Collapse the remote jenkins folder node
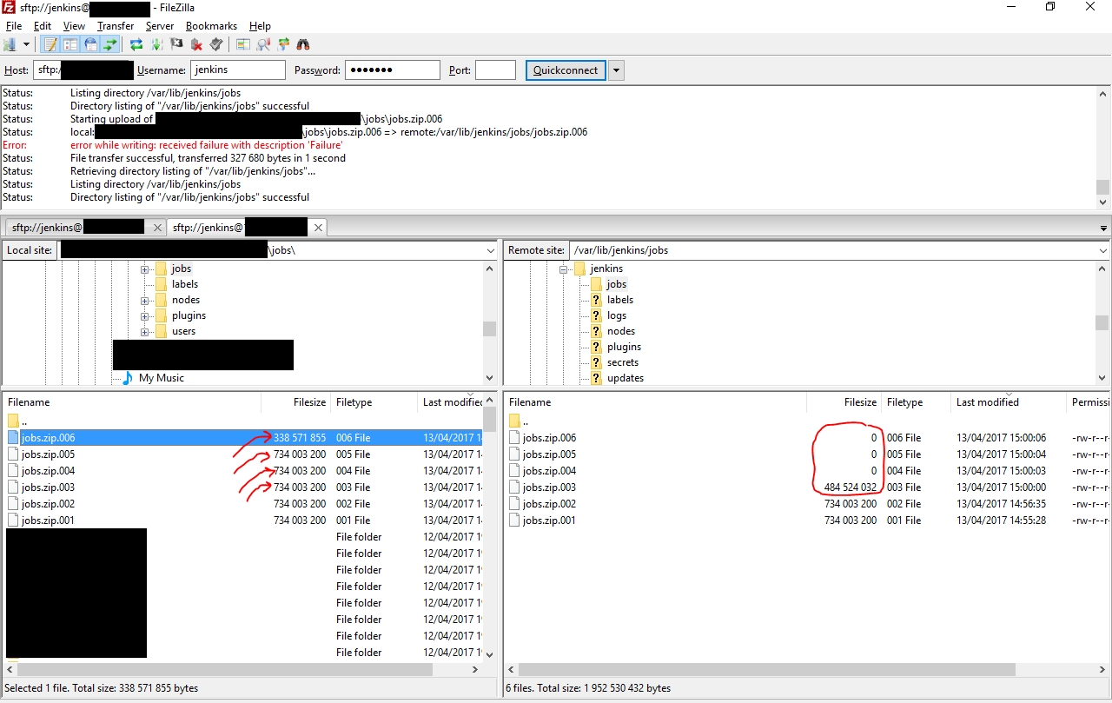The image size is (1112, 703). click(563, 269)
